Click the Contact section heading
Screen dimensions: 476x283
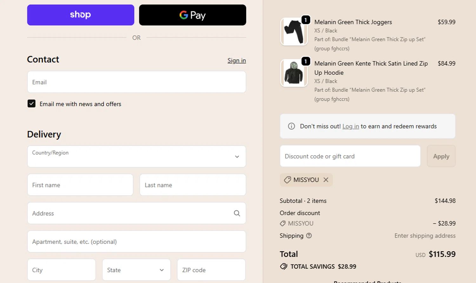click(43, 59)
